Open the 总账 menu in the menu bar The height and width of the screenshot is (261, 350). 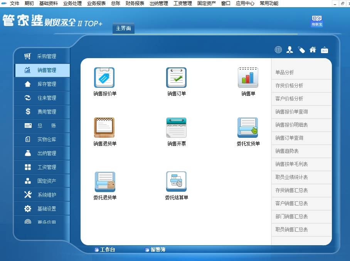point(116,3)
